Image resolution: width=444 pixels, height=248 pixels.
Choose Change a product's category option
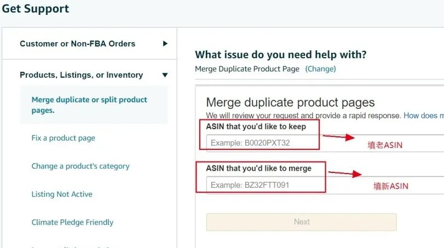[x=80, y=166]
